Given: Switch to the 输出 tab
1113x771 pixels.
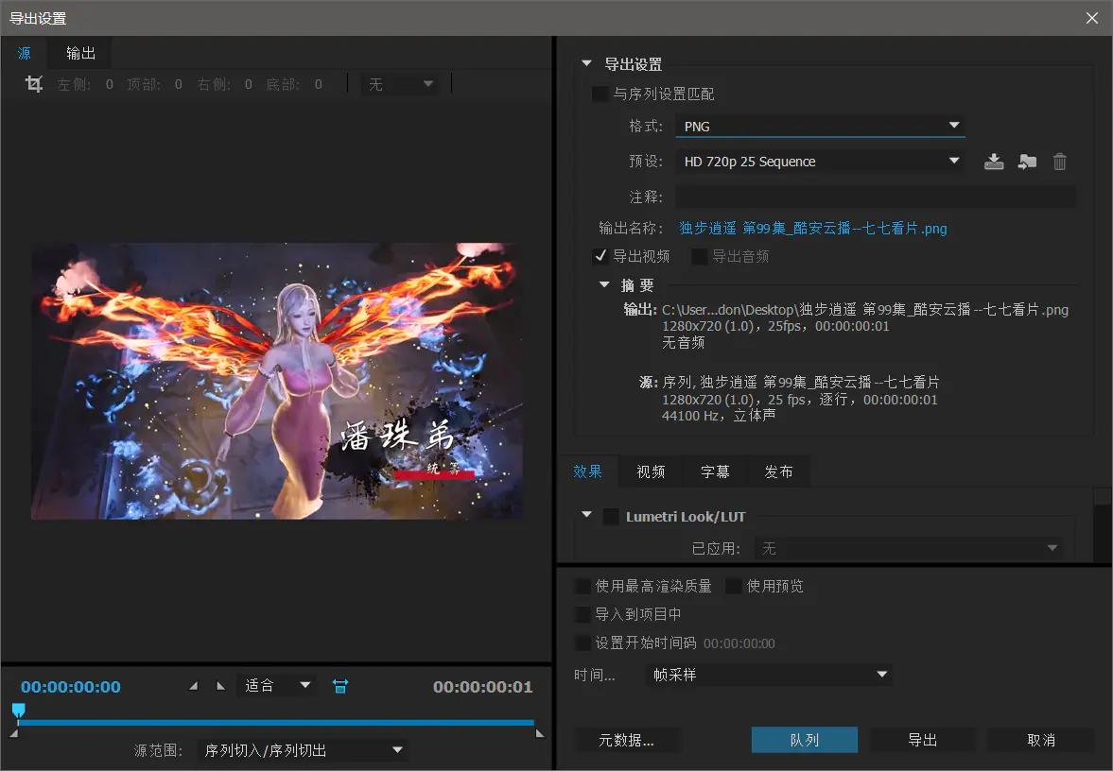Looking at the screenshot, I should coord(80,53).
